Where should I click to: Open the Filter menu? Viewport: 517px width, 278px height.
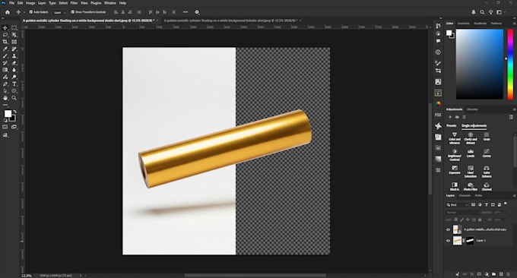click(75, 3)
